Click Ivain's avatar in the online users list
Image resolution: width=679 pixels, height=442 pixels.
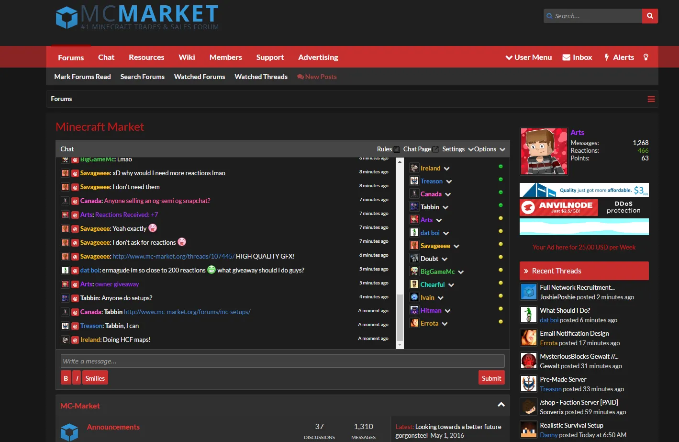pos(414,297)
